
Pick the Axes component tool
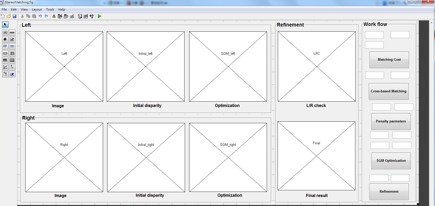(x=5, y=67)
